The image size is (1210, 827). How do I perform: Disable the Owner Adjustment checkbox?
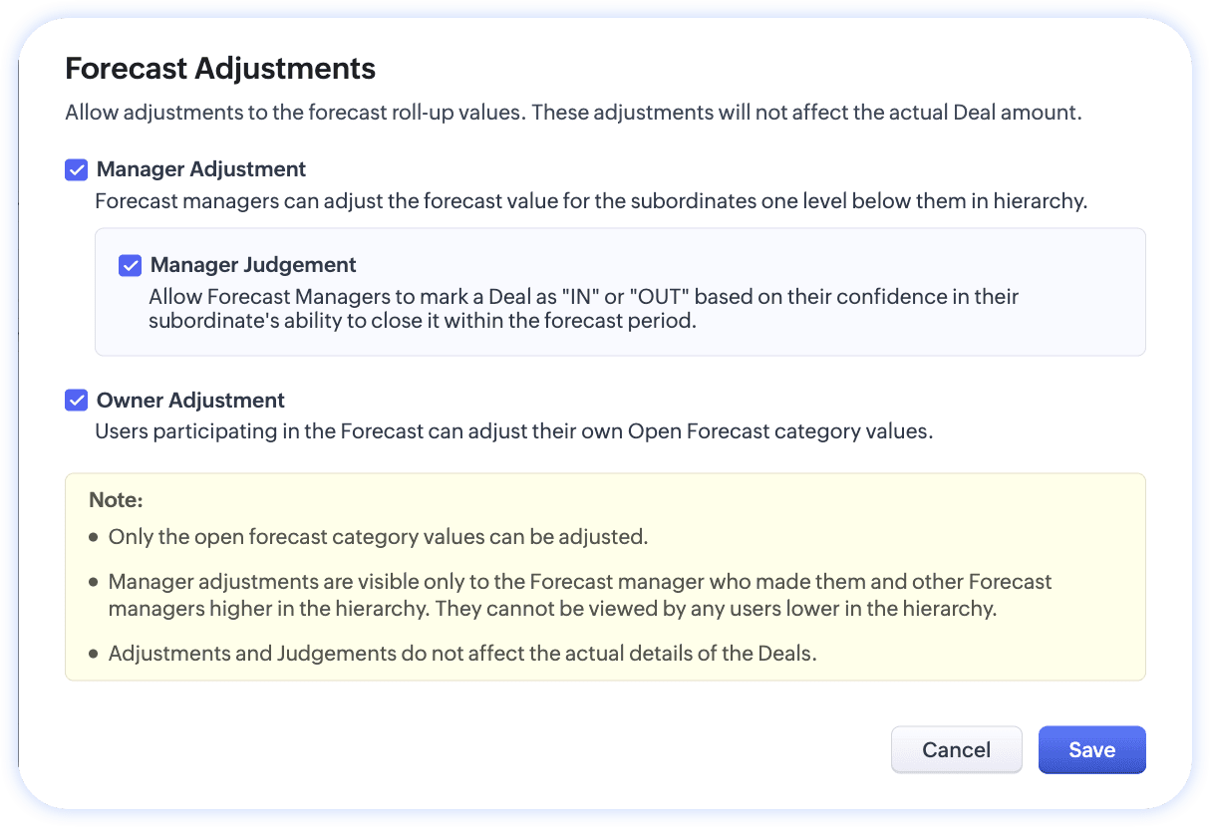76,401
